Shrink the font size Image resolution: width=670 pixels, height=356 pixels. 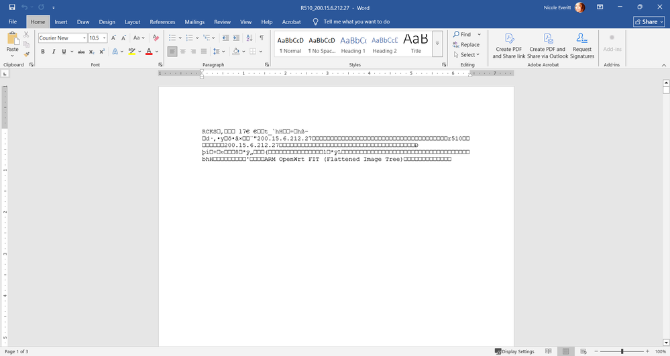pos(123,38)
